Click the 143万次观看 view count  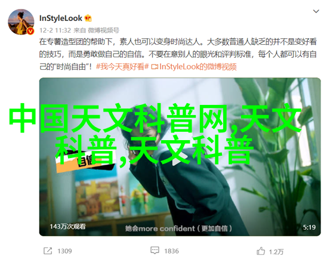point(68,227)
